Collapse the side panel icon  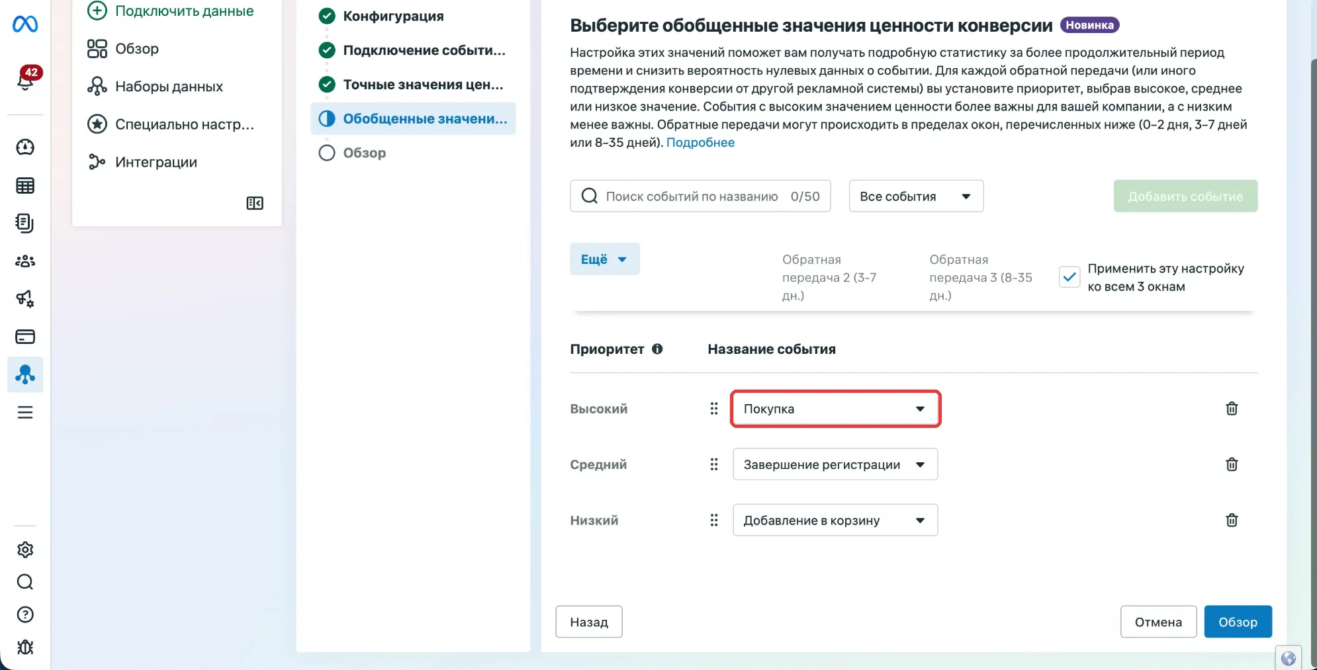click(x=255, y=203)
